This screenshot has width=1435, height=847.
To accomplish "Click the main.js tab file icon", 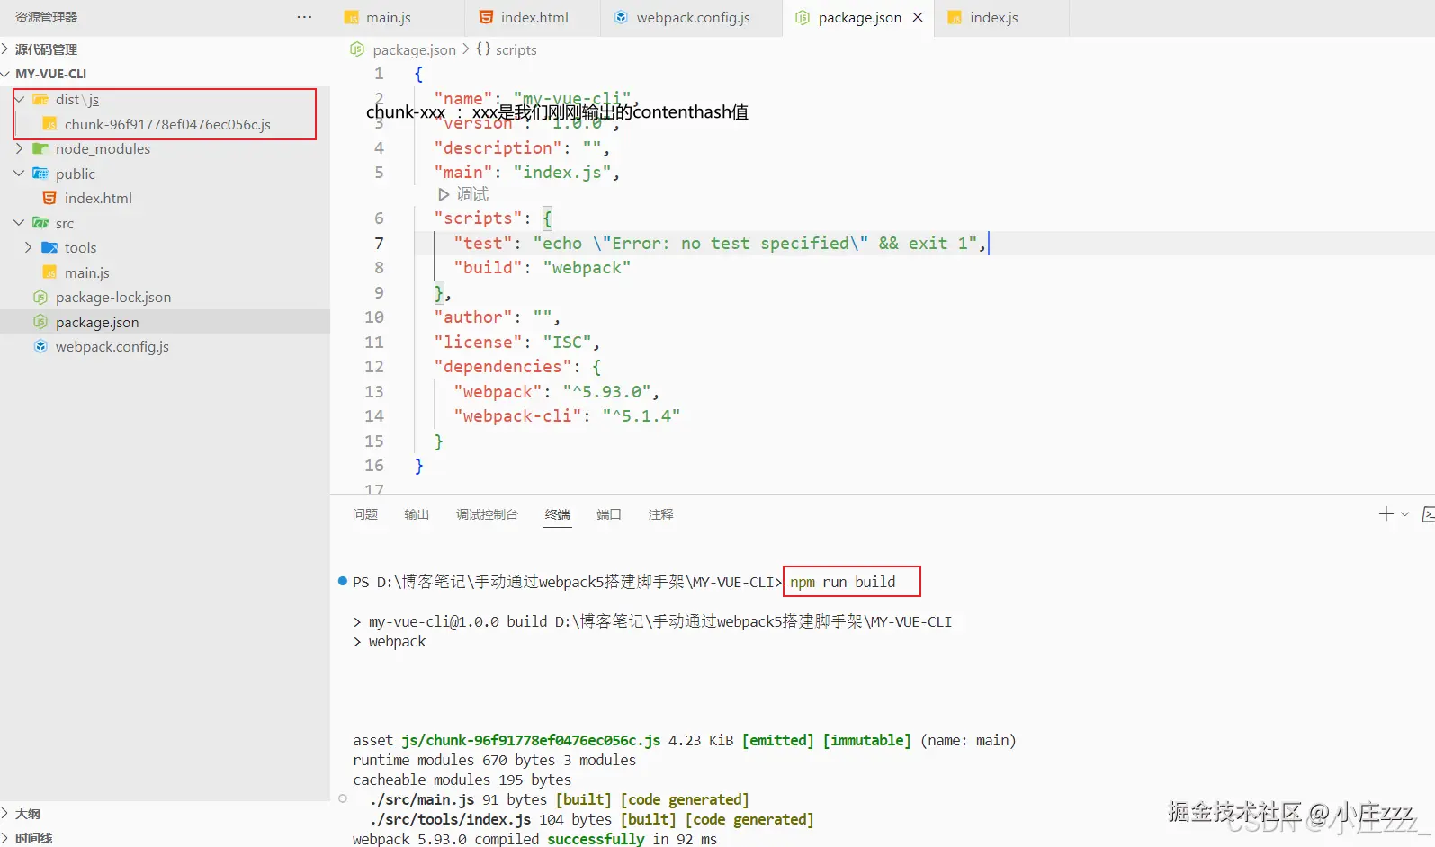I will pos(353,18).
